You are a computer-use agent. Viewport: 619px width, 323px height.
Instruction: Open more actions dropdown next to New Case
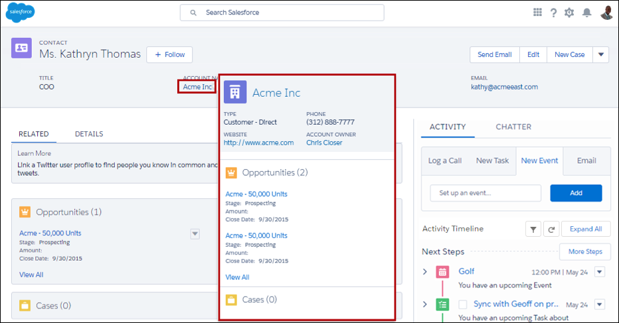[x=601, y=55]
